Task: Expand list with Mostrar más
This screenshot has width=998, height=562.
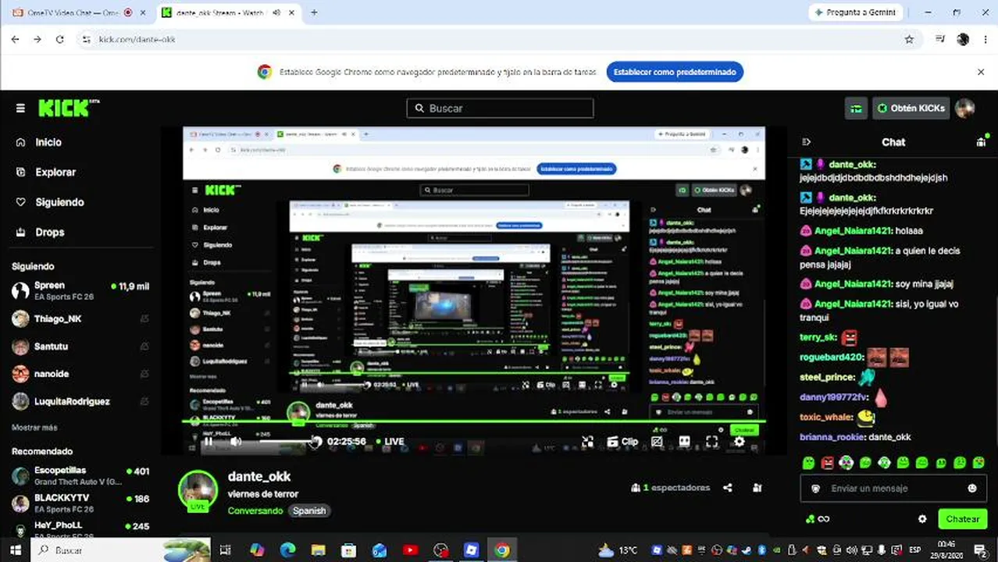Action: click(34, 428)
